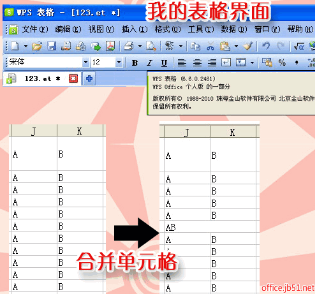This screenshot has height=294, width=317.
Task: Open the font size 12 dropdown
Action: click(119, 62)
